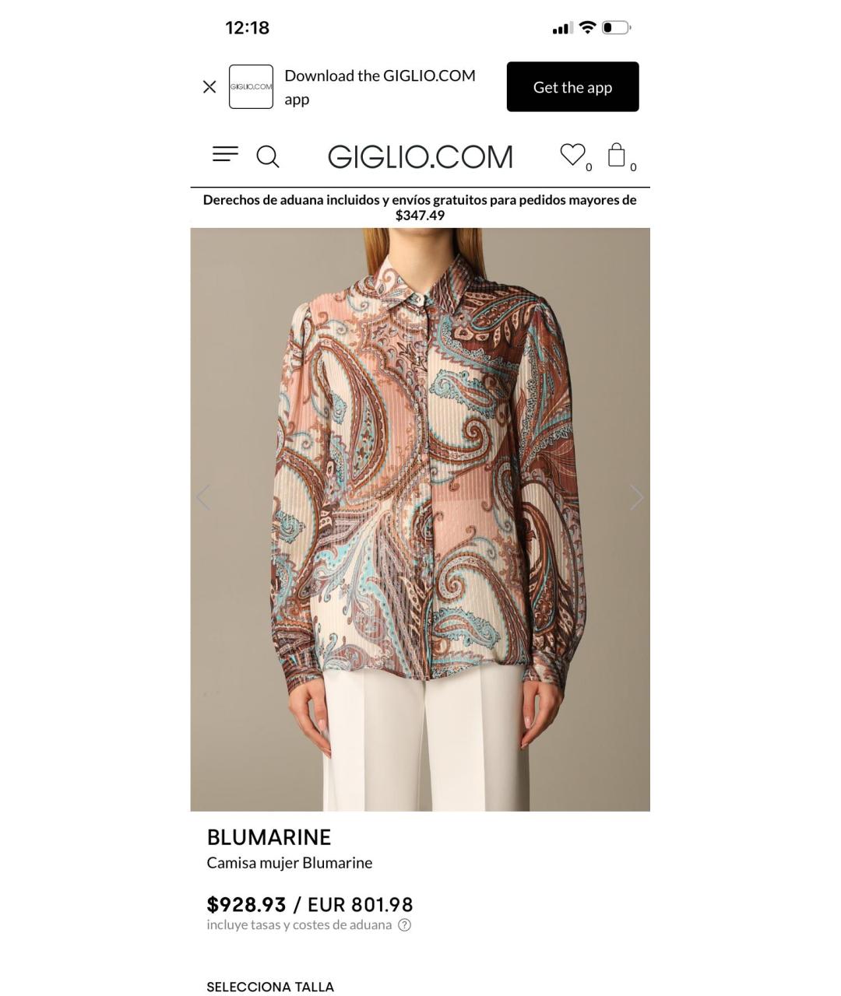Viewport: 841px width, 996px height.
Task: Tap the Download the GIGLIO.COM app text
Action: [380, 87]
